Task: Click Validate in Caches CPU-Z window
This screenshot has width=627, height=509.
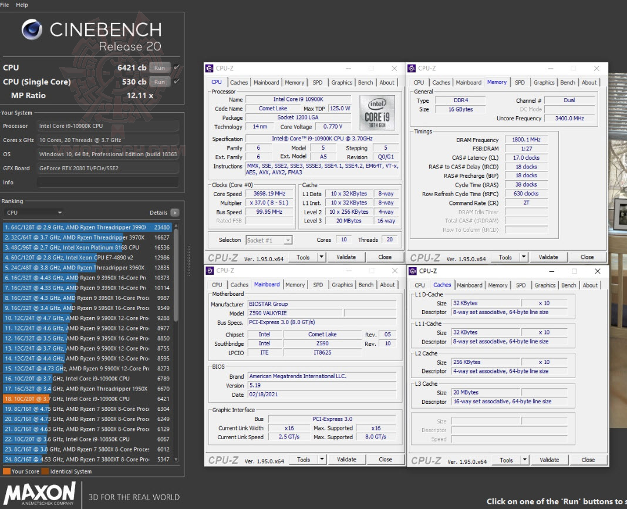Action: [550, 460]
